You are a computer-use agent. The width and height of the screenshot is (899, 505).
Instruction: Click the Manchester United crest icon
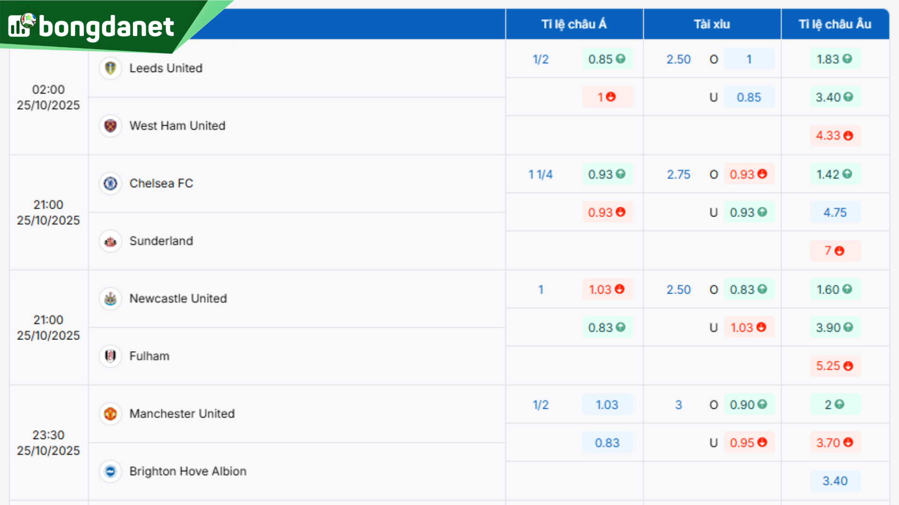pos(111,414)
